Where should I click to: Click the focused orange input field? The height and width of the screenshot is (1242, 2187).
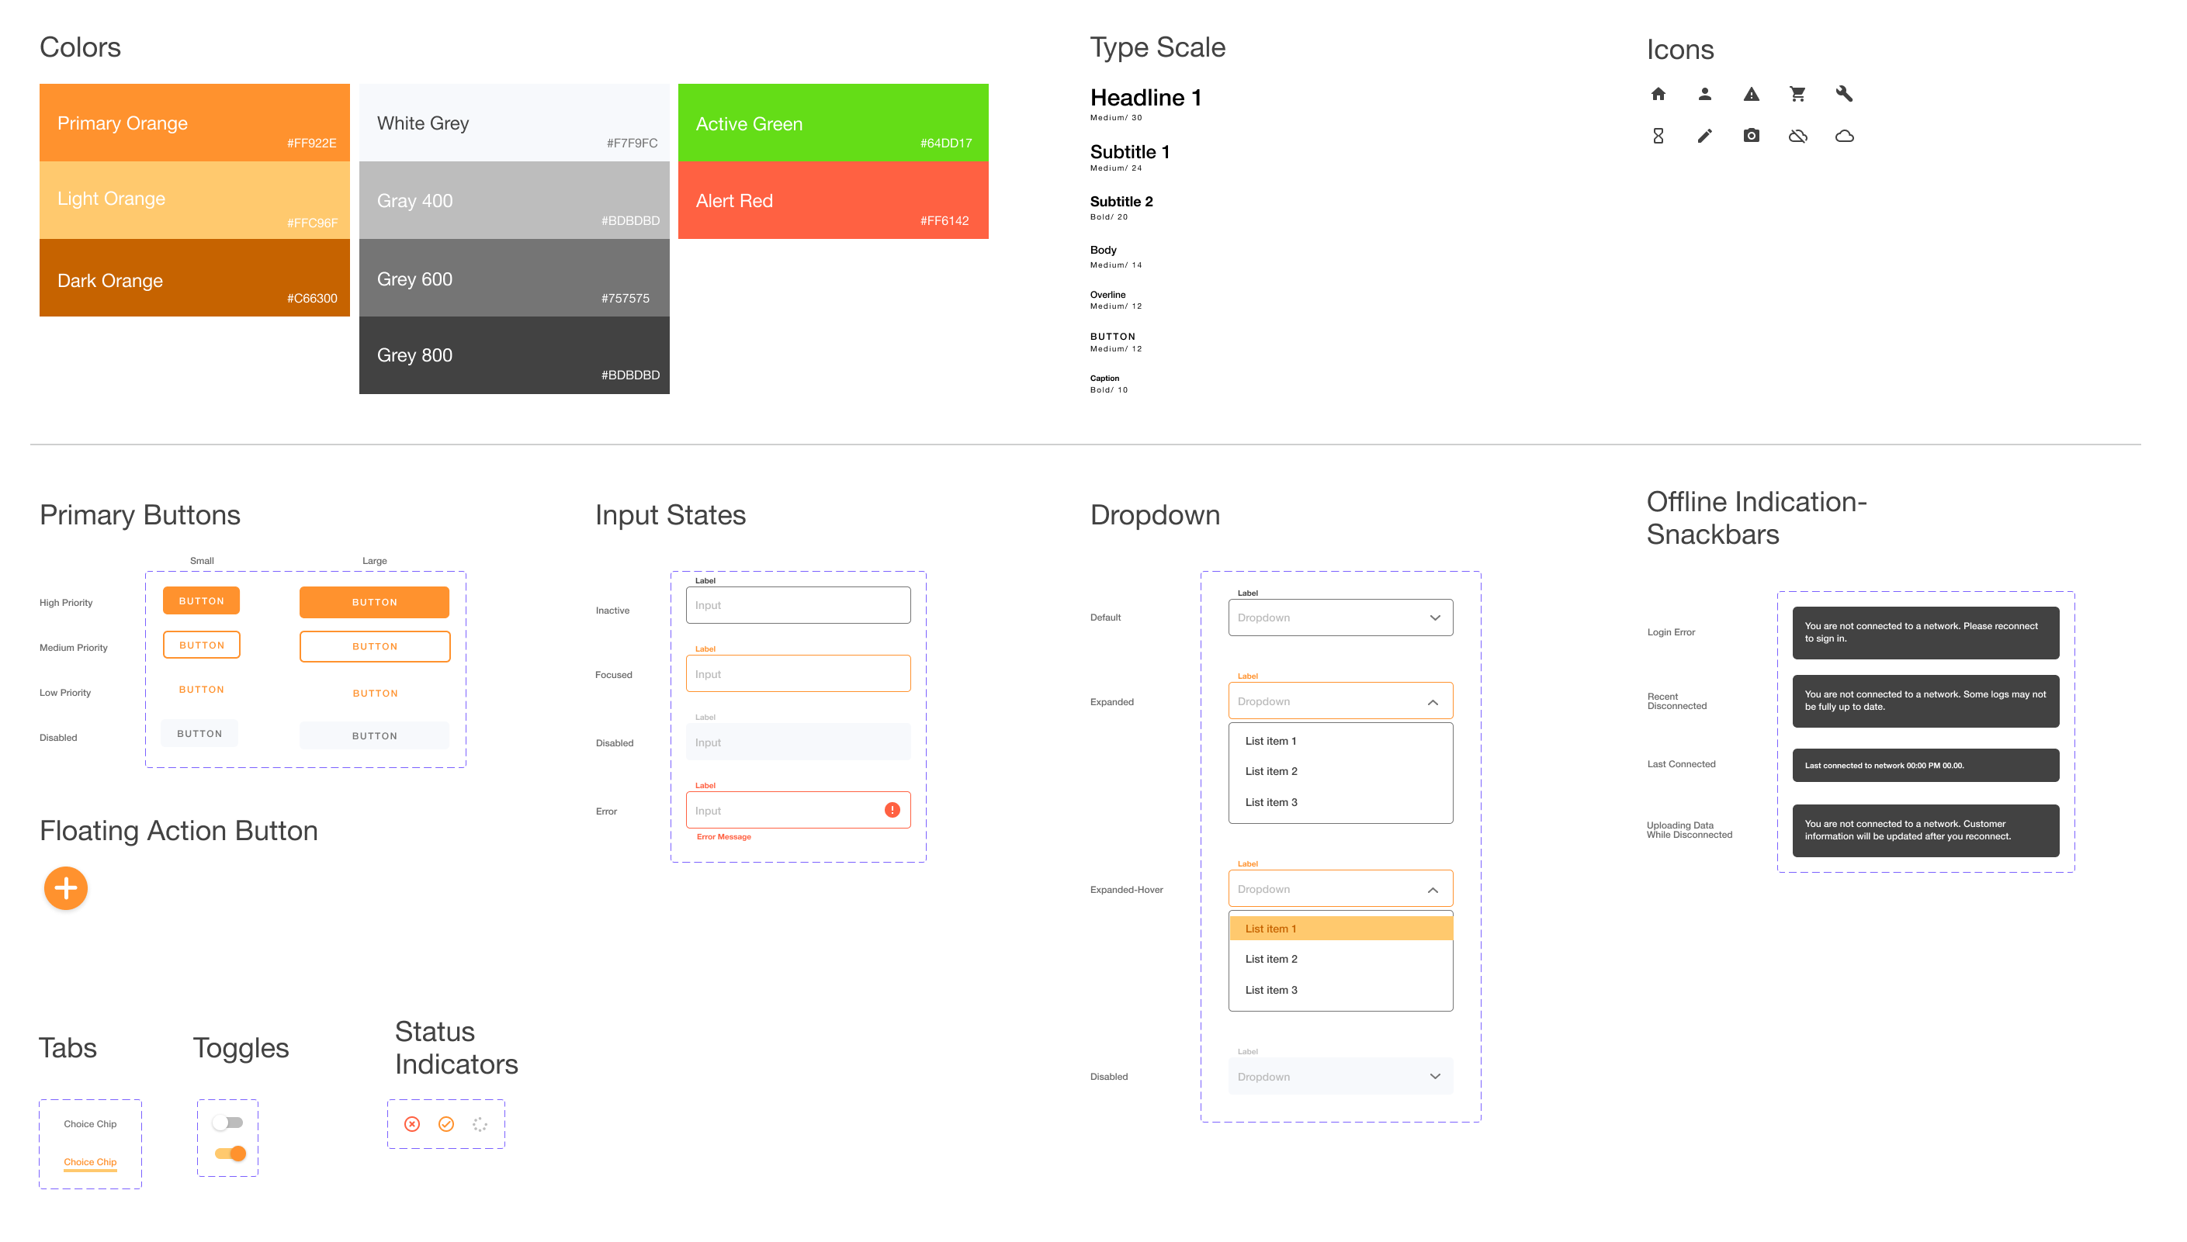pyautogui.click(x=797, y=674)
